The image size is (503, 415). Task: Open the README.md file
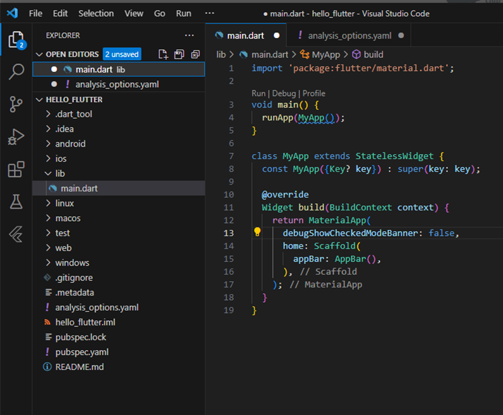point(119,367)
